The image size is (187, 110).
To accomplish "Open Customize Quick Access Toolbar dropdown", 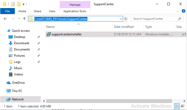I will [23, 4].
